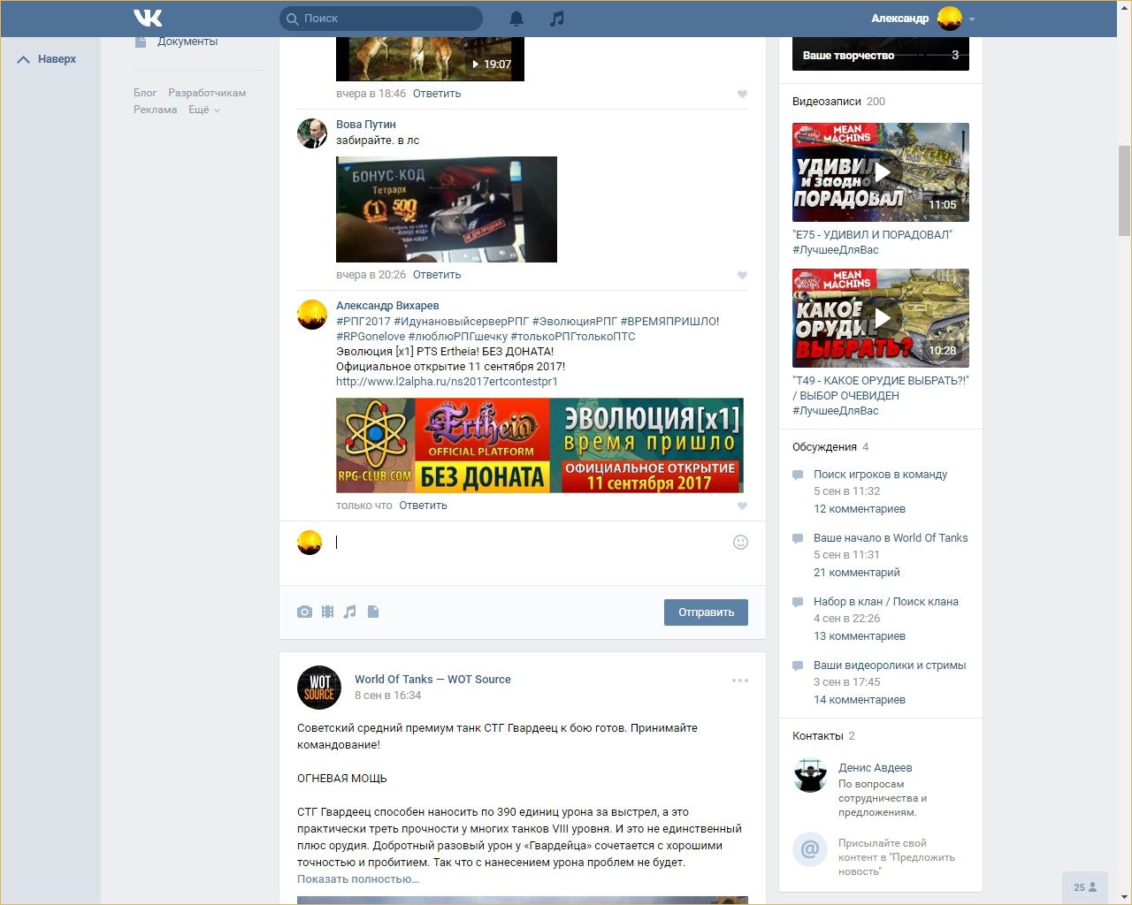Attach audio with music note icon
Image resolution: width=1132 pixels, height=905 pixels.
coord(350,612)
